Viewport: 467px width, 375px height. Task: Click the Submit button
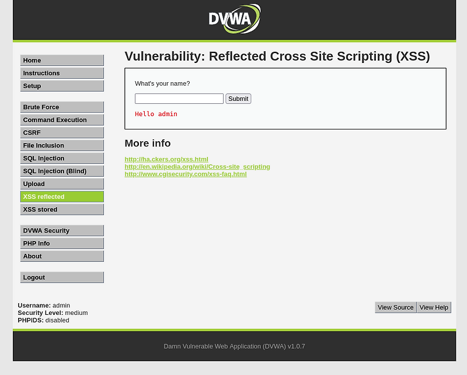coord(238,98)
